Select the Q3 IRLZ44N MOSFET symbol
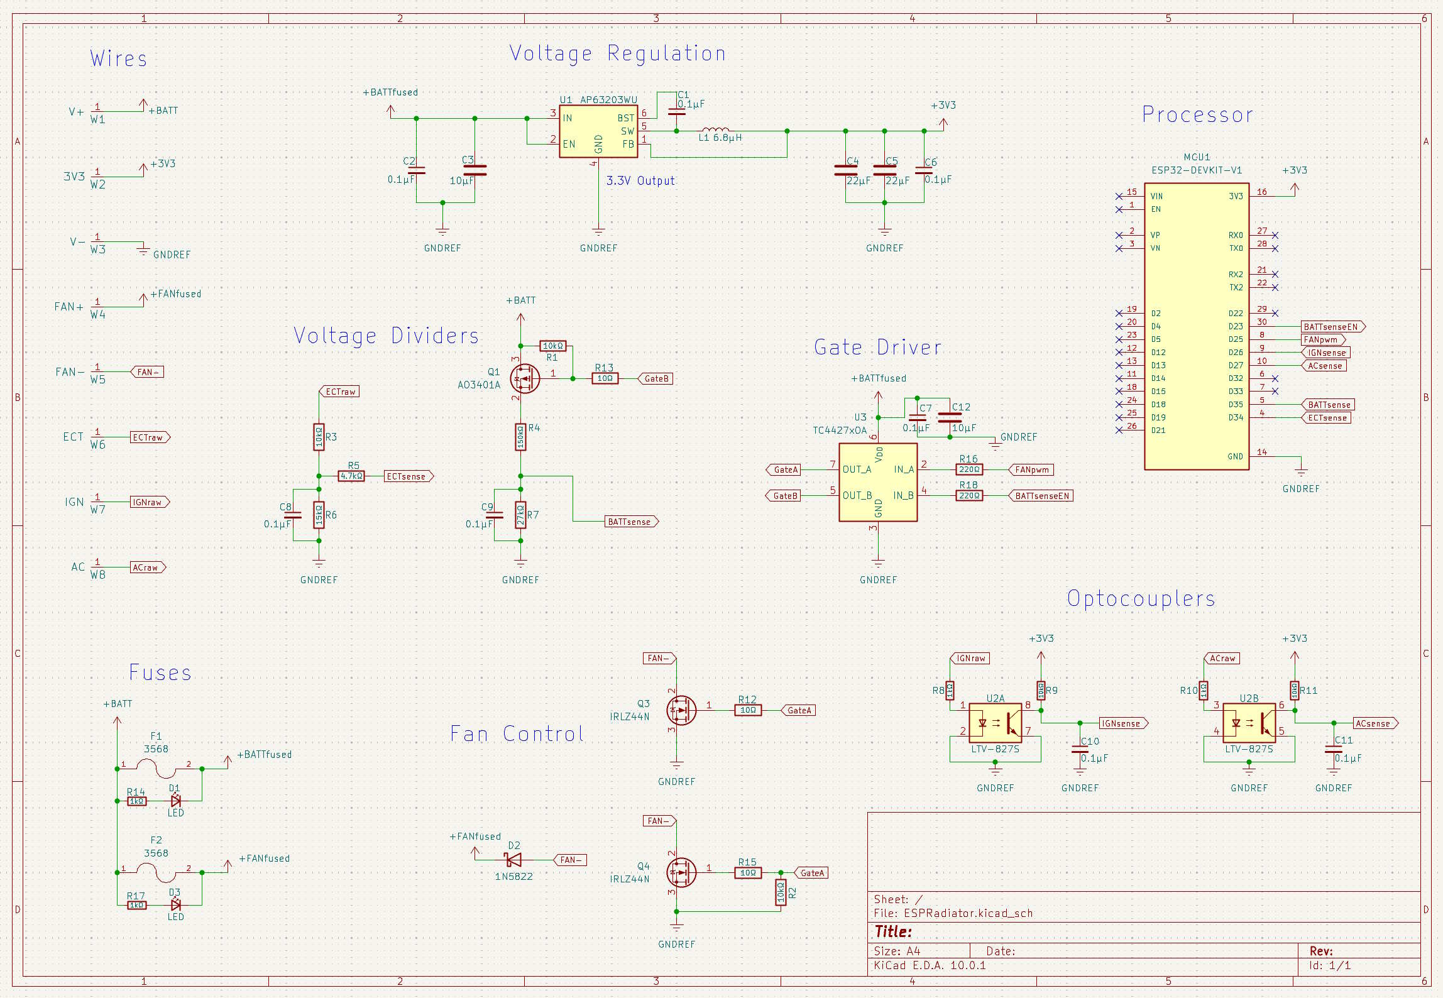The width and height of the screenshot is (1443, 998). [x=680, y=710]
